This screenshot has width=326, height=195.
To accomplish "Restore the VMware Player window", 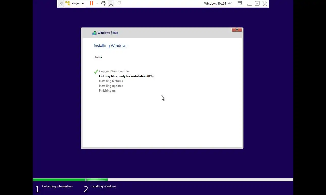I will click(257, 3).
